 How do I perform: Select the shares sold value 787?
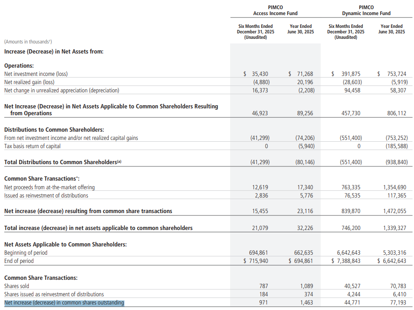tap(263, 286)
